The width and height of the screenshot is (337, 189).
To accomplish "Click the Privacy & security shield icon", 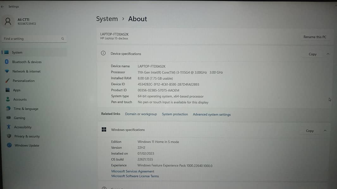I will coord(9,136).
